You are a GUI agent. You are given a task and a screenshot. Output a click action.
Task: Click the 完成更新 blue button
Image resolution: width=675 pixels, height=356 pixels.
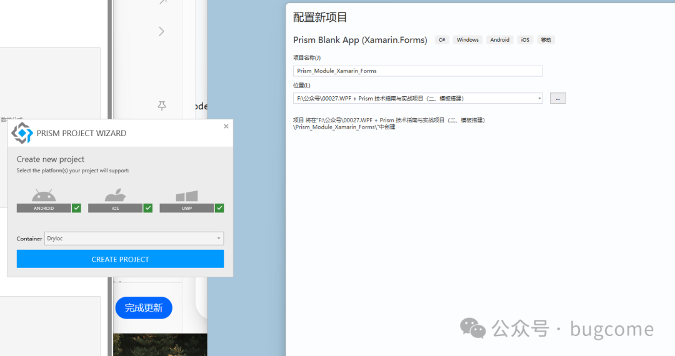click(144, 308)
